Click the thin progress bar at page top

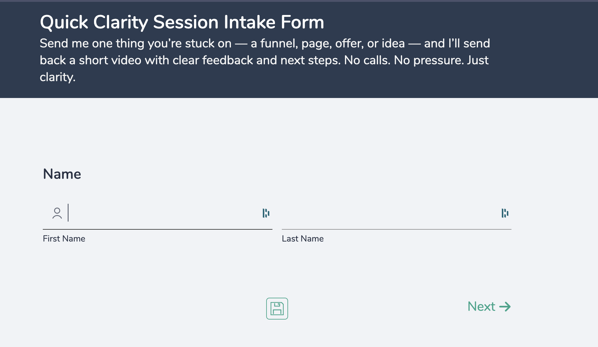(x=299, y=1)
